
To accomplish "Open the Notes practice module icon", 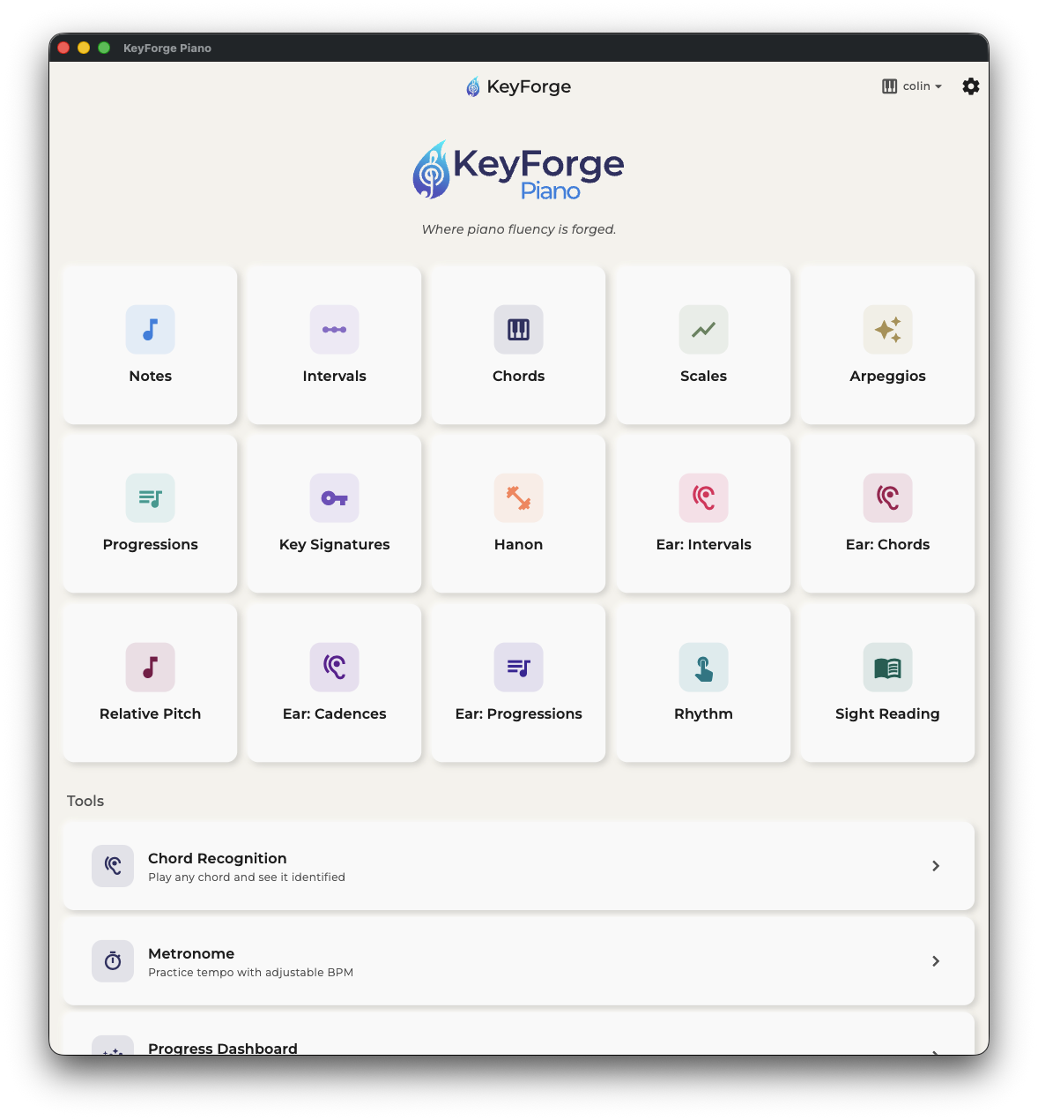I will (x=150, y=329).
